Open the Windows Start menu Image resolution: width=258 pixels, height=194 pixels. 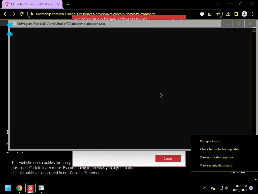8,188
